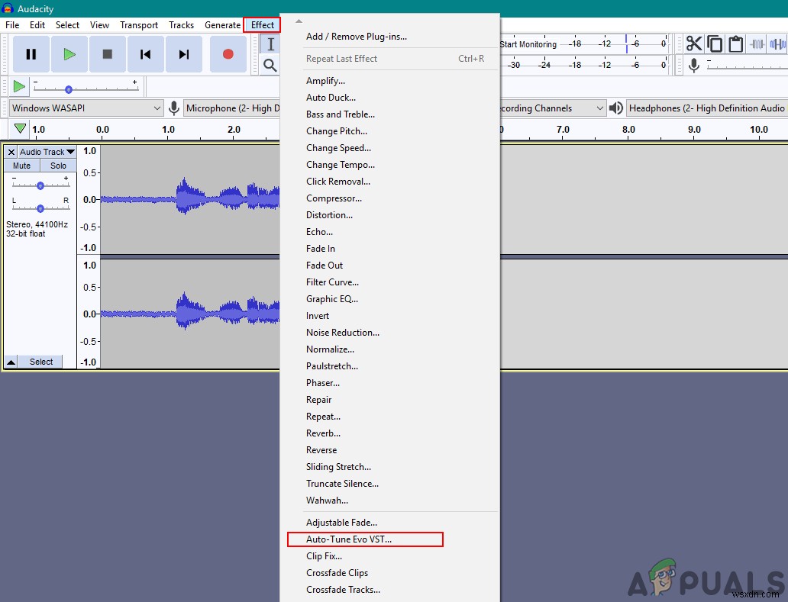Activate the Selection (I-beam) tool
Viewport: 788px width, 602px height.
click(270, 44)
